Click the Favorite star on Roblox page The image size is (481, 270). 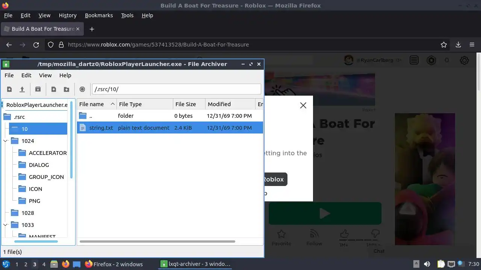click(281, 234)
